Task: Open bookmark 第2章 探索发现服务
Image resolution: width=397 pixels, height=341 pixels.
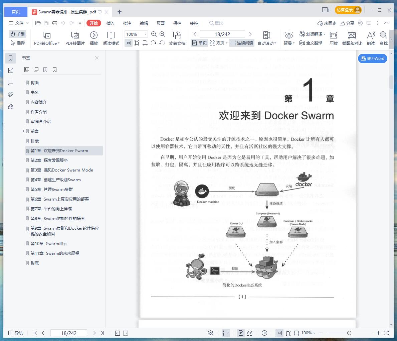Action: click(x=49, y=160)
